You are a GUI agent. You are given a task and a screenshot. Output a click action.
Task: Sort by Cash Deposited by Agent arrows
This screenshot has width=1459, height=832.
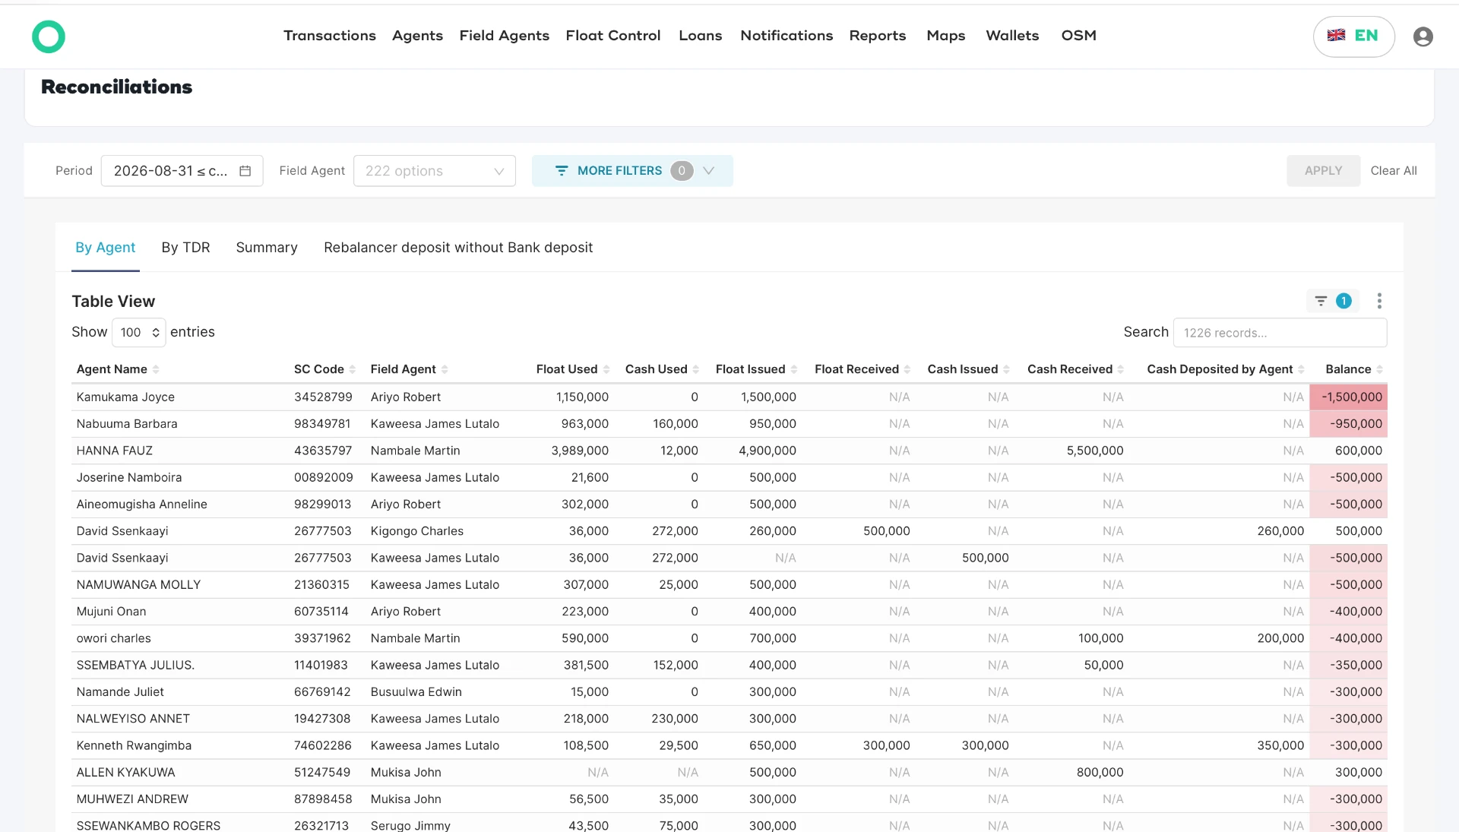pyautogui.click(x=1302, y=369)
